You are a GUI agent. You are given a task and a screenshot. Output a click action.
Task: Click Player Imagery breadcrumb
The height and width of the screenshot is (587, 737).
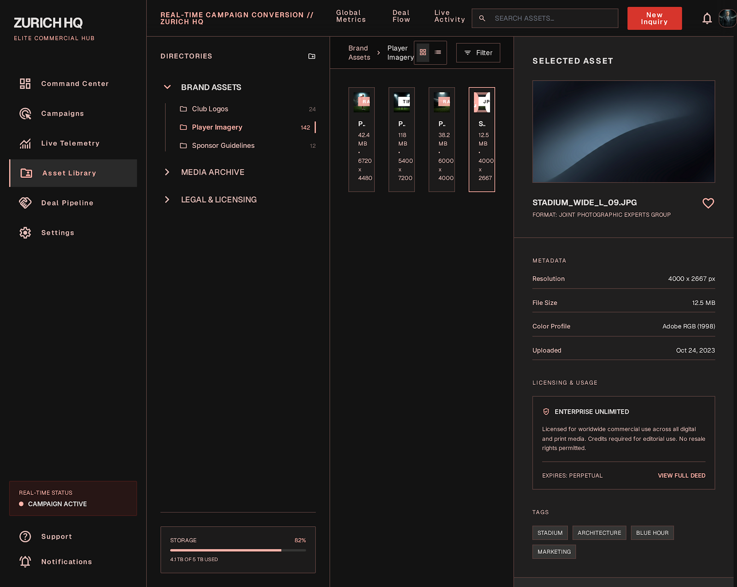pyautogui.click(x=400, y=53)
